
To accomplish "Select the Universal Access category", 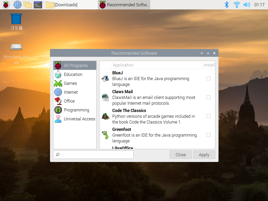I will coord(75,119).
